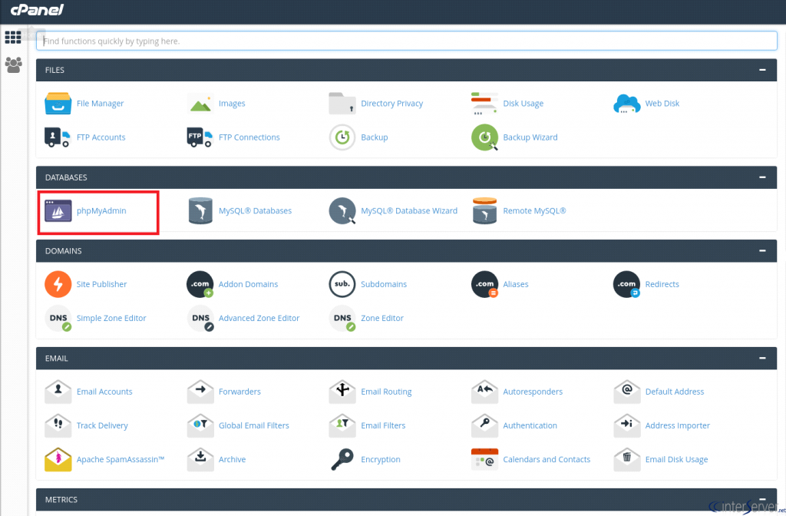Open User Manager people icon in sidebar
The image size is (786, 516).
pyautogui.click(x=14, y=65)
